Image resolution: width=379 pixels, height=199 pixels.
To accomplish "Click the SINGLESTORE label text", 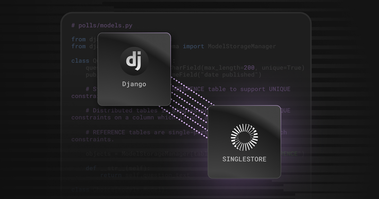I will [245, 159].
